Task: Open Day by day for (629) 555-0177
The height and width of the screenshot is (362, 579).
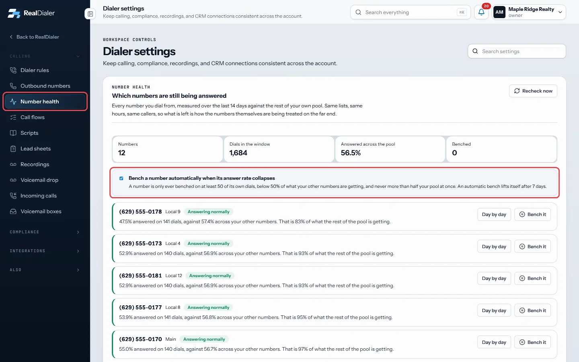Action: tap(494, 311)
